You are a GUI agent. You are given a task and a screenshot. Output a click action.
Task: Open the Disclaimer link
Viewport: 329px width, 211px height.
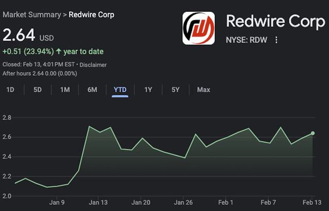point(93,64)
